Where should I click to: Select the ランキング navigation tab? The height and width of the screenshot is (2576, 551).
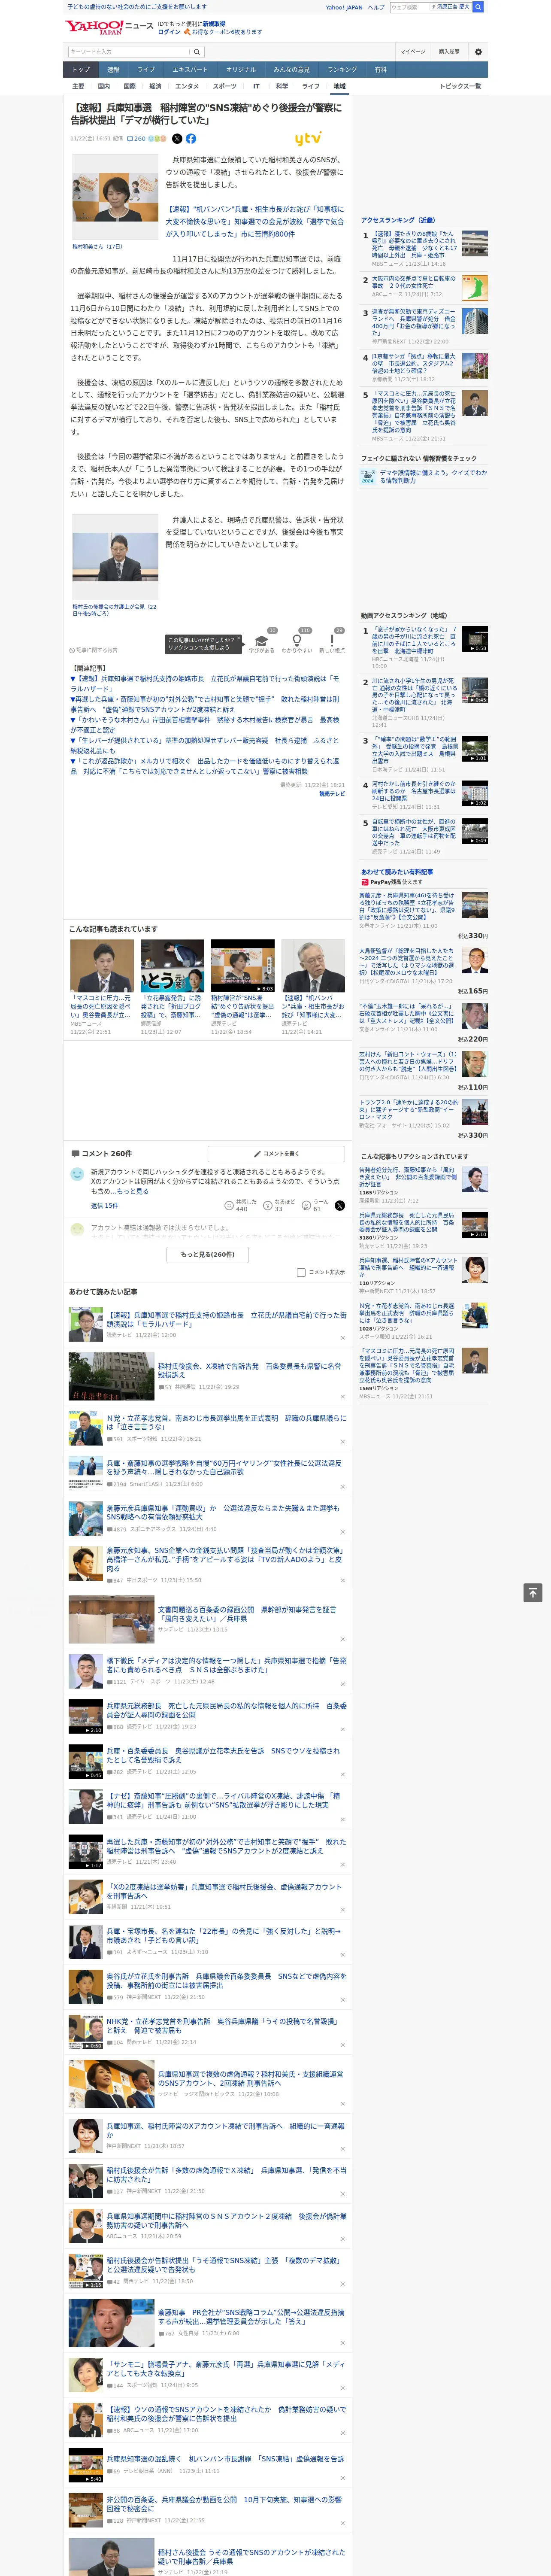(x=342, y=69)
